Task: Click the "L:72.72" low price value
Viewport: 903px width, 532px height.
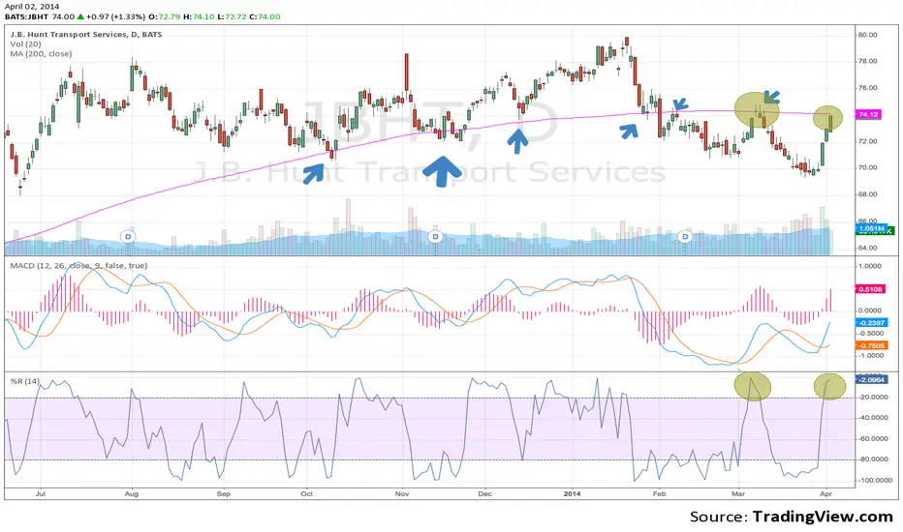Action: pos(232,16)
